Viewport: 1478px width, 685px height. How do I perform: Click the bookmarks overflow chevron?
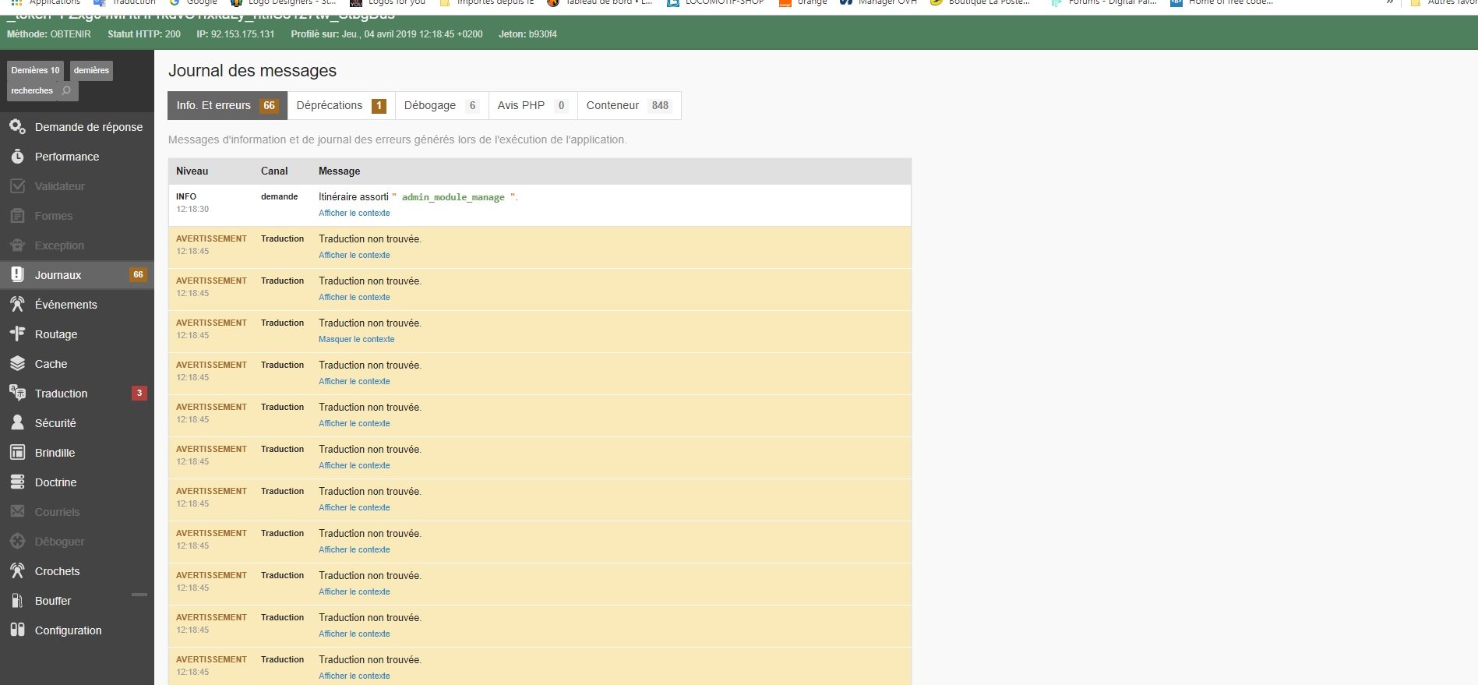(1389, 2)
